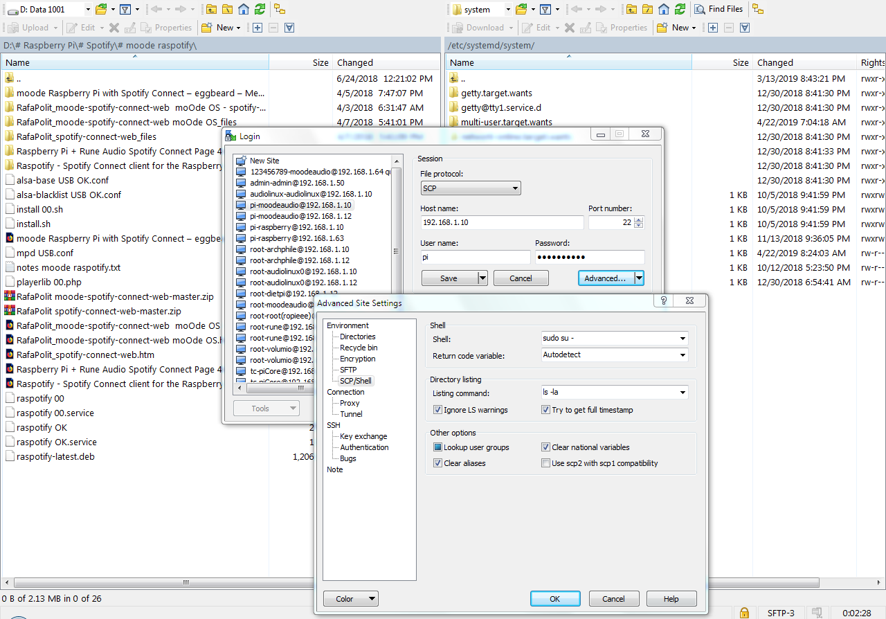Open select-files mask icon in remote panel
Viewport: 886px width, 619px height.
[745, 28]
